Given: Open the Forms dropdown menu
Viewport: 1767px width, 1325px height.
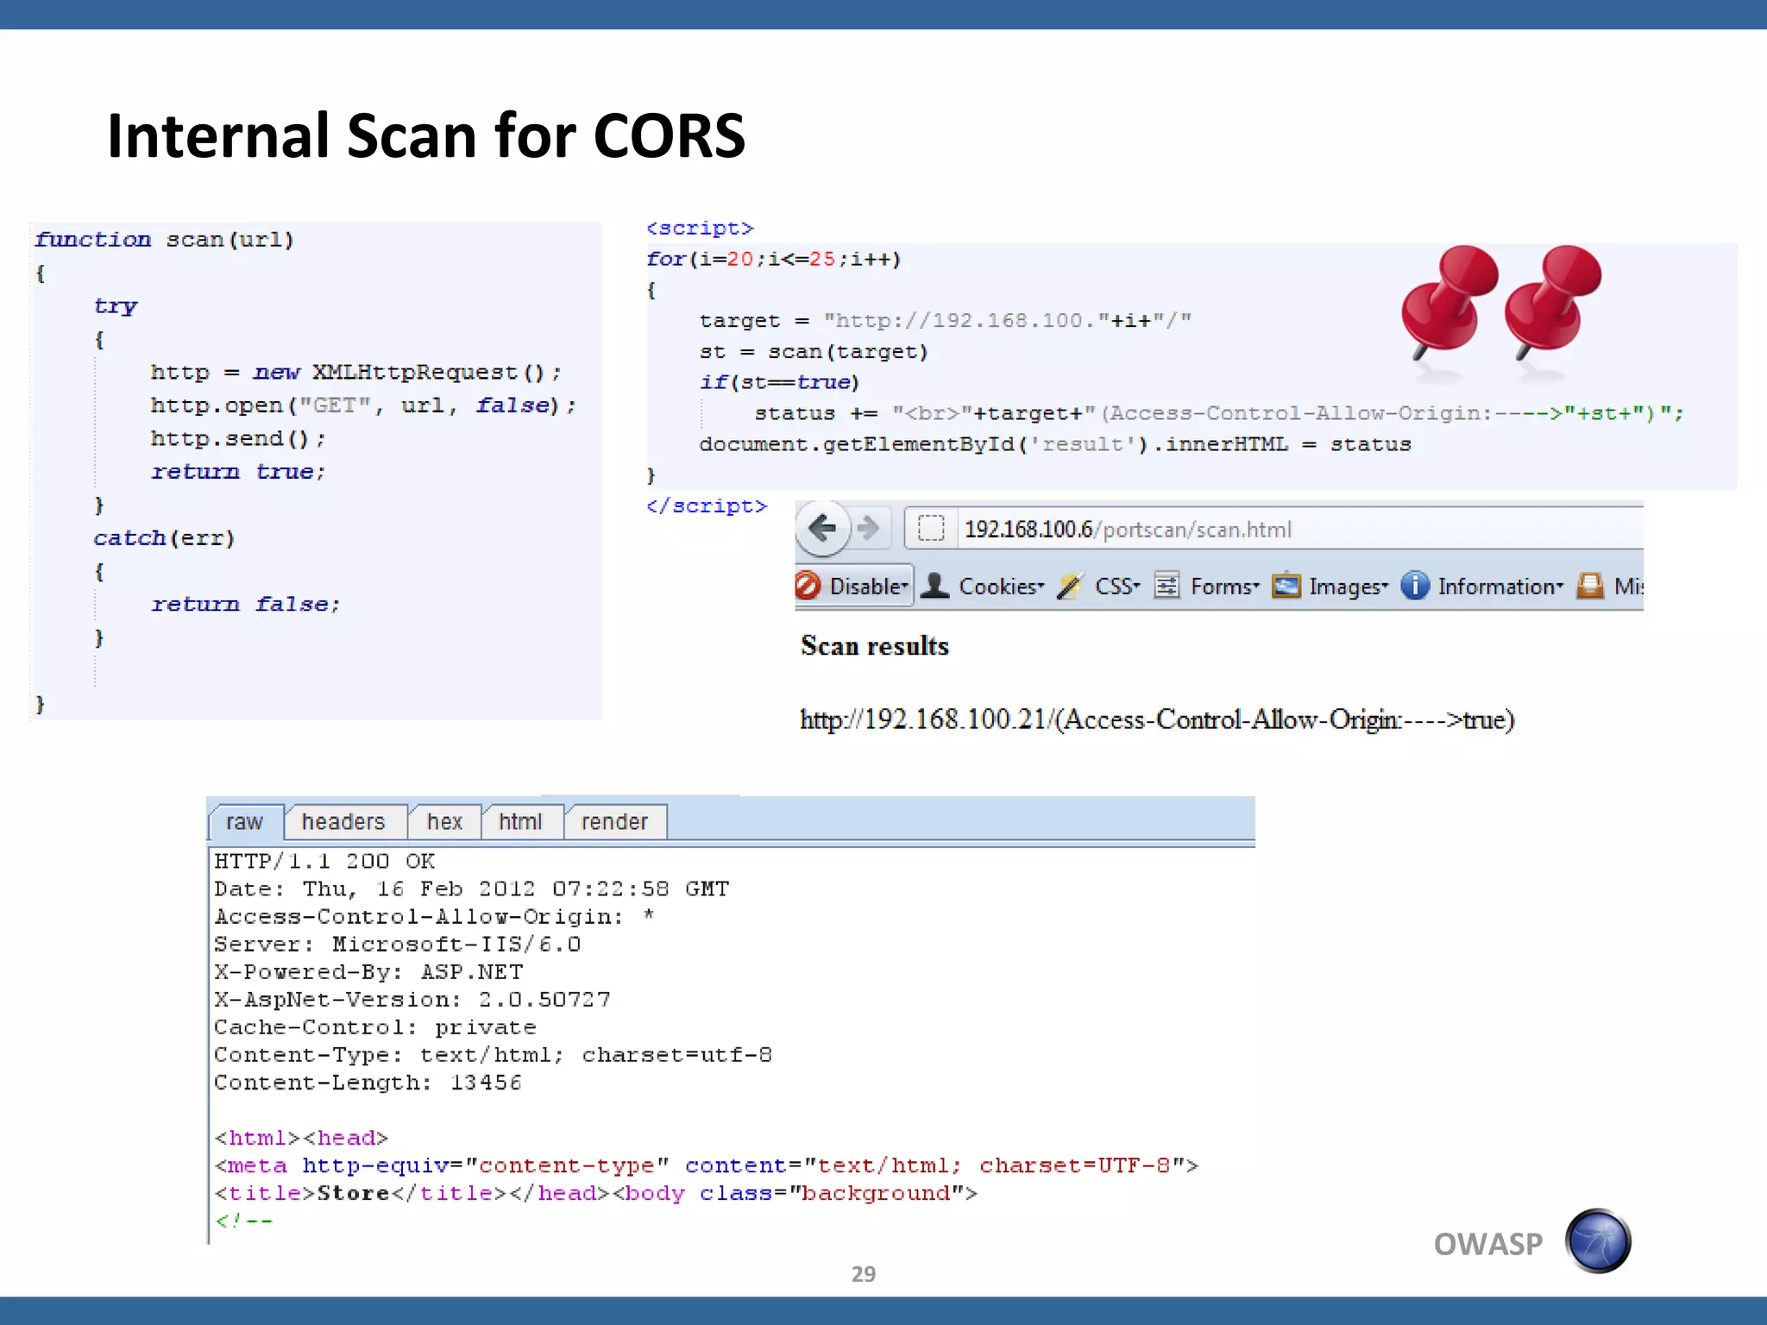Looking at the screenshot, I should (1225, 587).
